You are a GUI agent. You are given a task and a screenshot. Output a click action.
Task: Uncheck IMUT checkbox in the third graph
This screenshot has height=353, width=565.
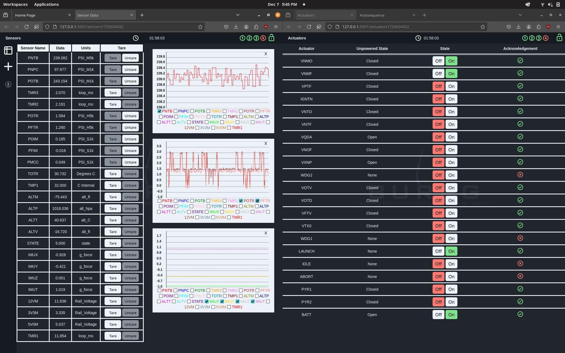[x=253, y=301]
